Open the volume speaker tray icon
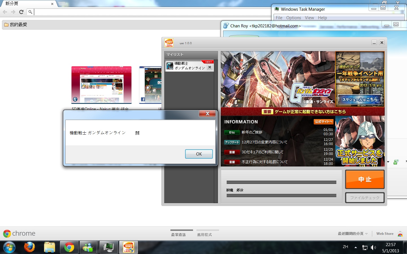 tap(373, 248)
